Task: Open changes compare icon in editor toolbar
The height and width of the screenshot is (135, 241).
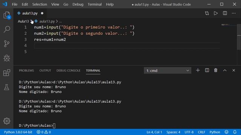Action: pyautogui.click(x=207, y=13)
